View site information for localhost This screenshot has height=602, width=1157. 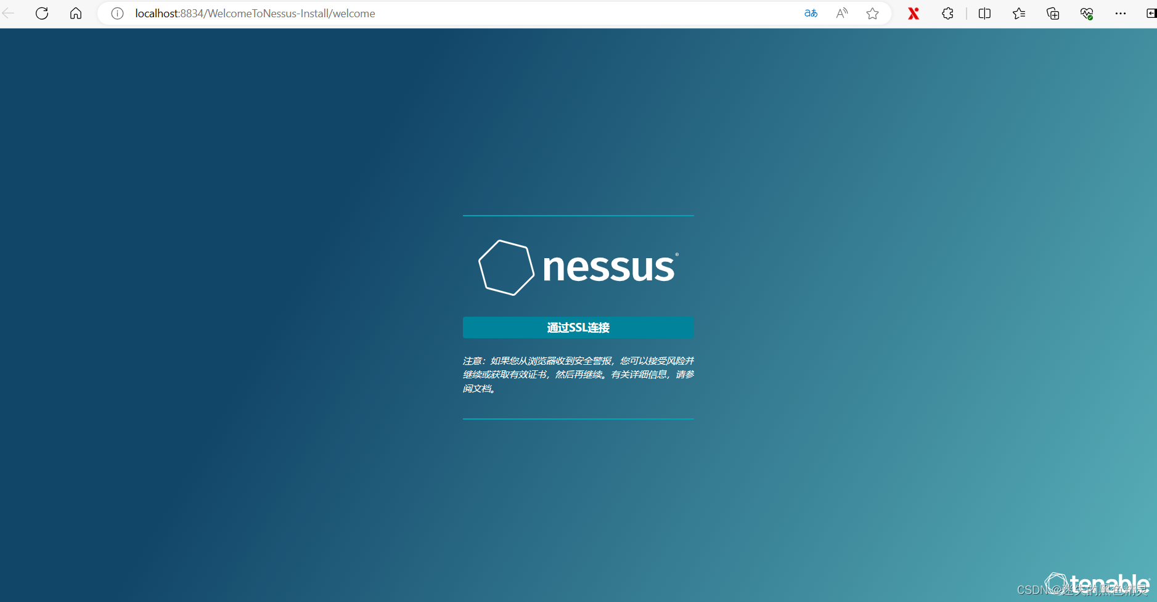tap(117, 14)
